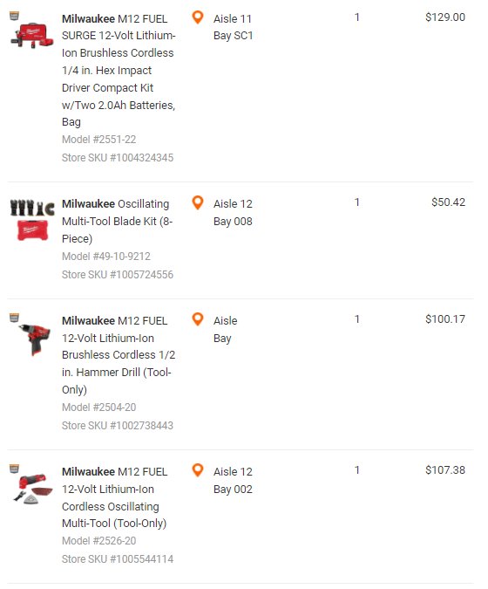This screenshot has width=488, height=589.
Task: Click location pin icon for Aisle 11
Action: [197, 17]
